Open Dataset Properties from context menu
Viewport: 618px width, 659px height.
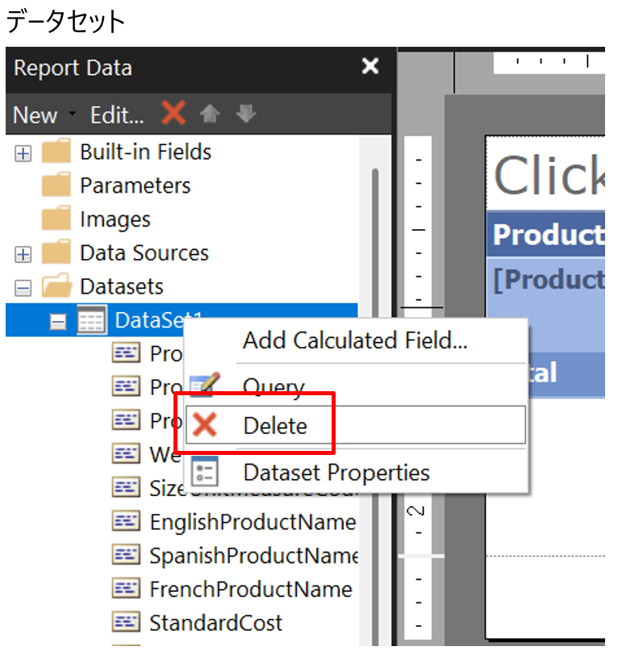pos(336,472)
